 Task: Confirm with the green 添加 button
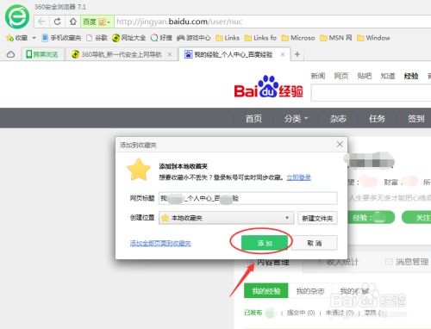point(265,243)
